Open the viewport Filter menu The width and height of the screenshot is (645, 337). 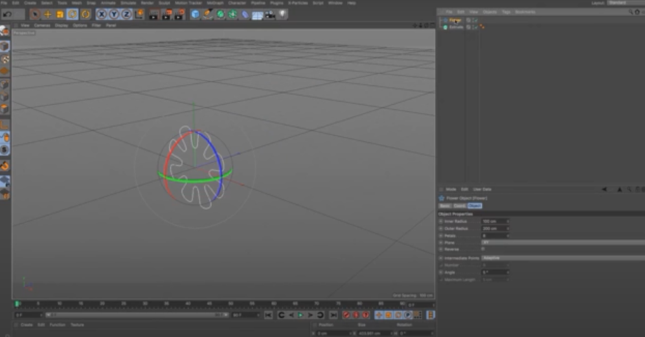tap(96, 25)
